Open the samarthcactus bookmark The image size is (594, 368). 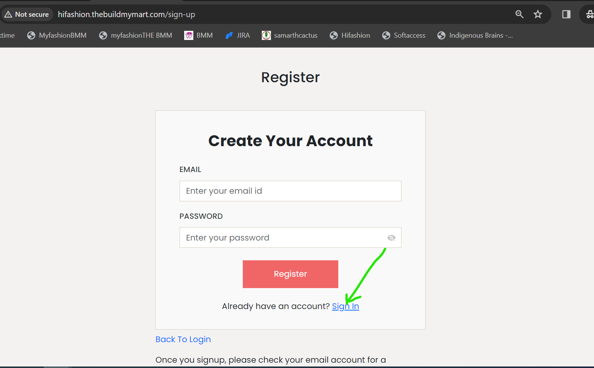[x=290, y=35]
